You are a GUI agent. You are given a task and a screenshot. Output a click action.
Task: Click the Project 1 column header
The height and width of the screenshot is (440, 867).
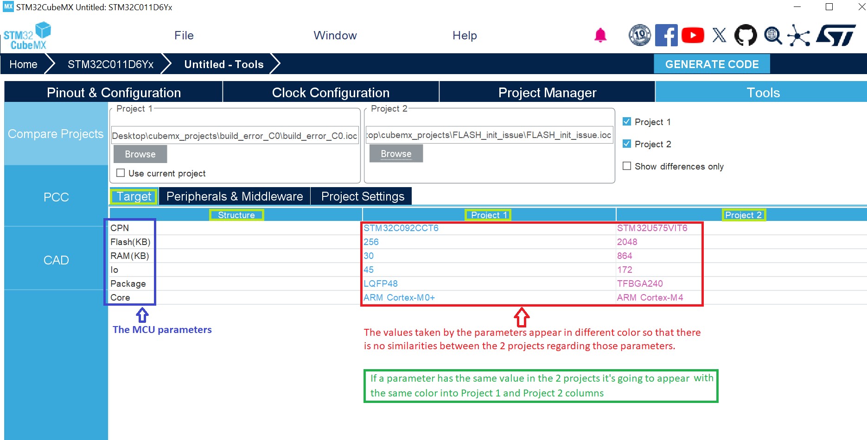click(x=489, y=215)
